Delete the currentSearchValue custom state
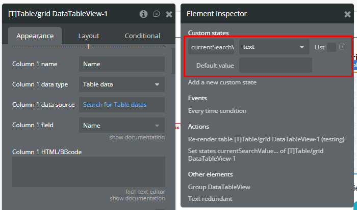This screenshot has height=210, width=357. [x=342, y=47]
